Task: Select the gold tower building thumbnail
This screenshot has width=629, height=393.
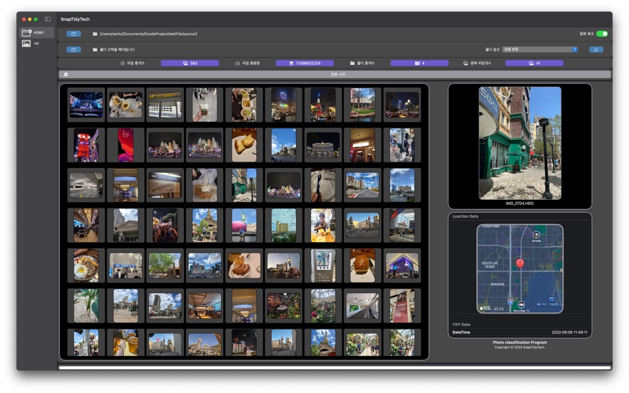Action: click(283, 226)
